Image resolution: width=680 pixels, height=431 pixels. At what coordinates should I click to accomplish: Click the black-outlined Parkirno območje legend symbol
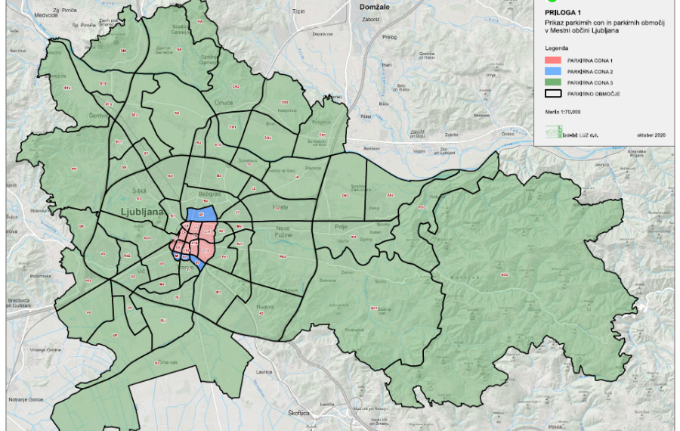pyautogui.click(x=554, y=93)
